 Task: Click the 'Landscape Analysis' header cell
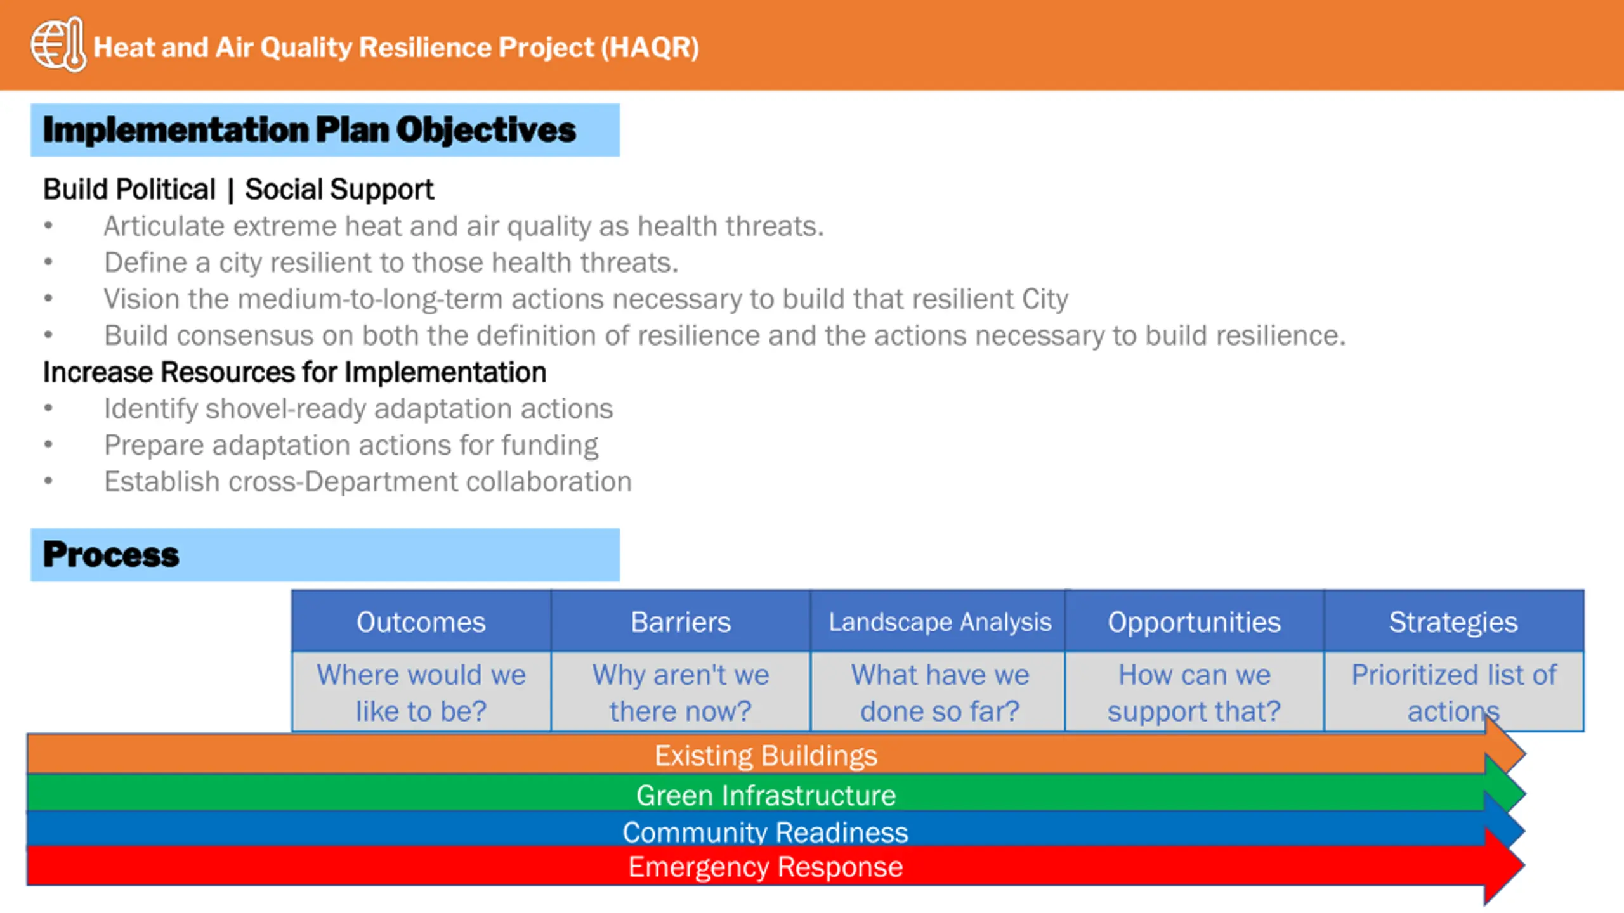(x=938, y=621)
